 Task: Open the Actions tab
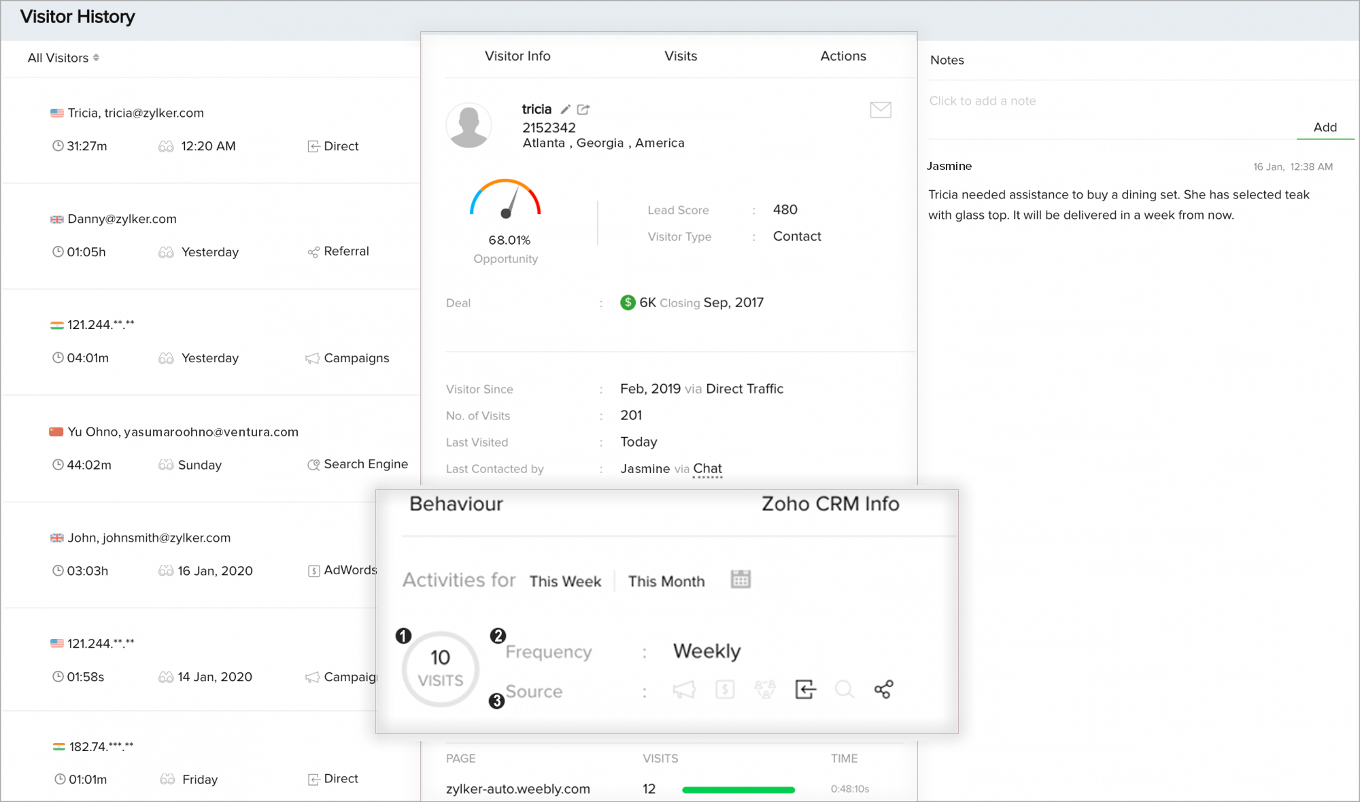[x=843, y=56]
